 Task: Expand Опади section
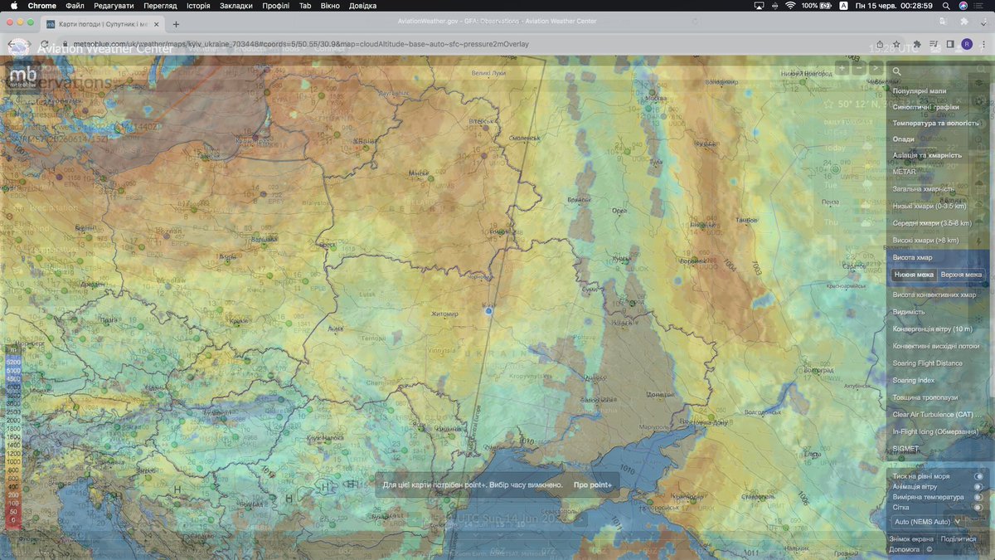pyautogui.click(x=904, y=139)
